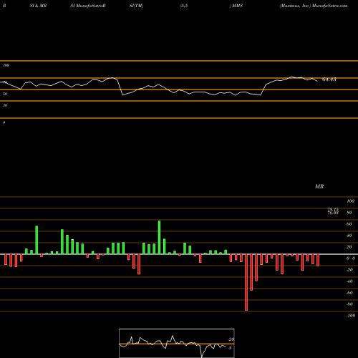The height and width of the screenshot is (358, 358).
Task: Click the "(Maximus, Inc.) MunafaSutra.com" header text
Action: coord(314,6)
